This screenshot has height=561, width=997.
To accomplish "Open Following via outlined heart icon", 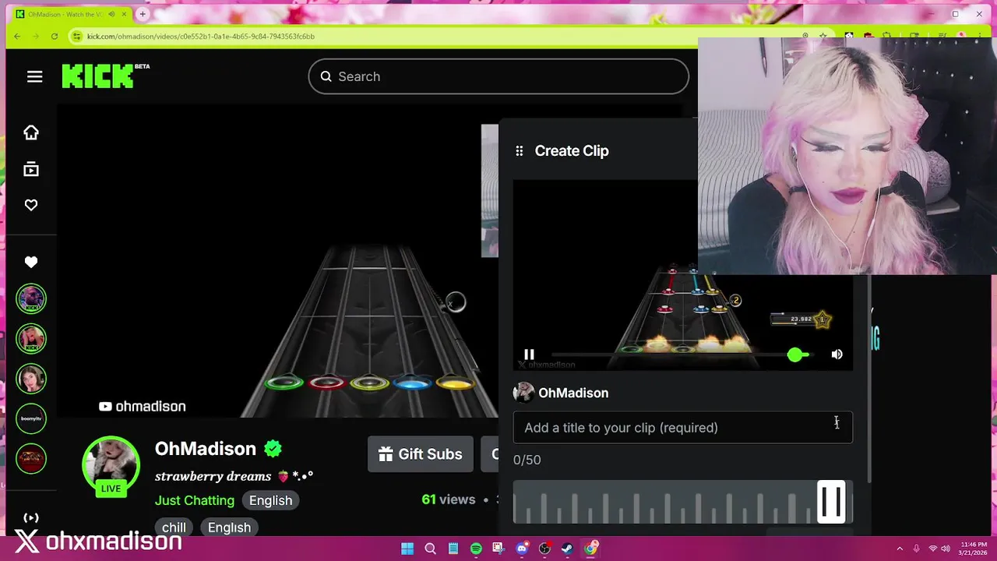I will pyautogui.click(x=31, y=205).
